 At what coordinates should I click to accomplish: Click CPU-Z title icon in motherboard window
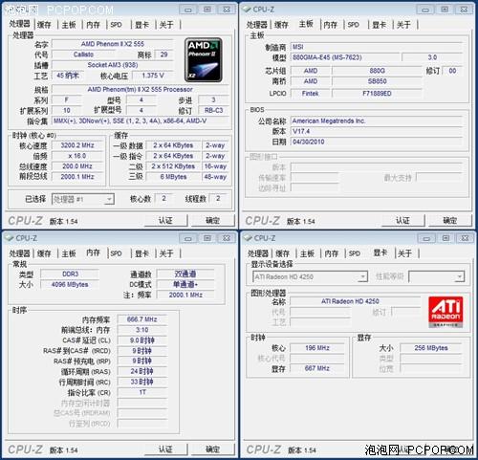click(247, 10)
